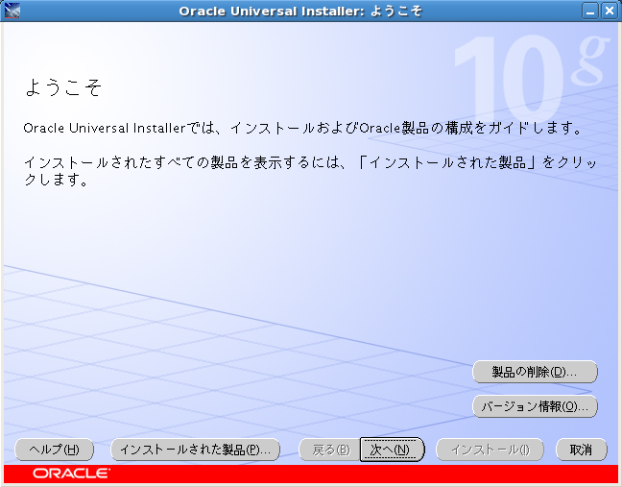Click the sentence starting with Oracle Universal Installerでは
622x487 pixels.
(303, 128)
